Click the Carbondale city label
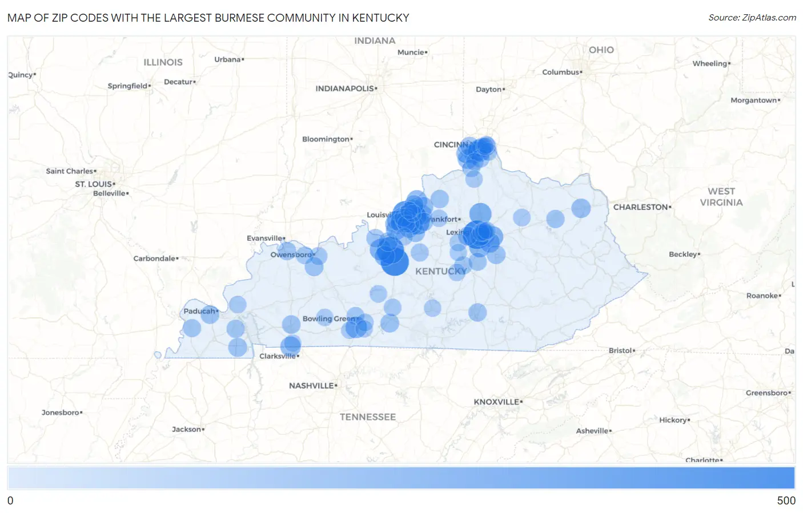 coord(154,258)
